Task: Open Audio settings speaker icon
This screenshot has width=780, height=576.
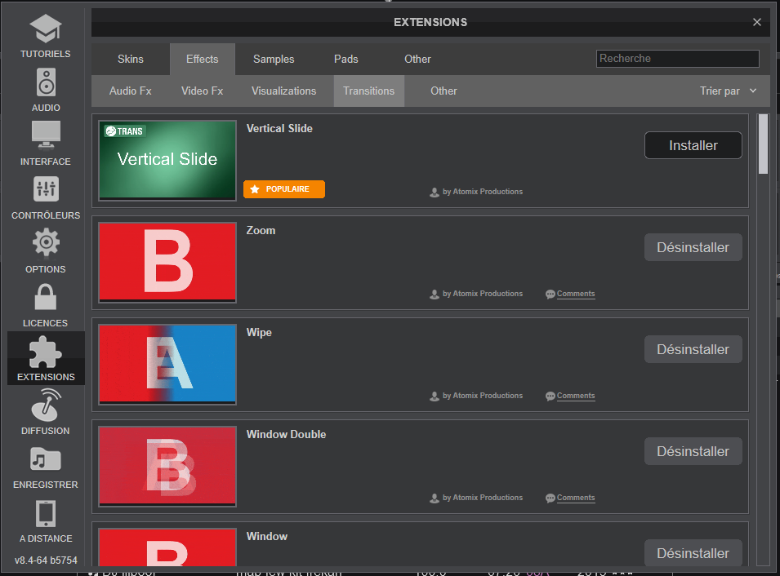Action: 46,83
